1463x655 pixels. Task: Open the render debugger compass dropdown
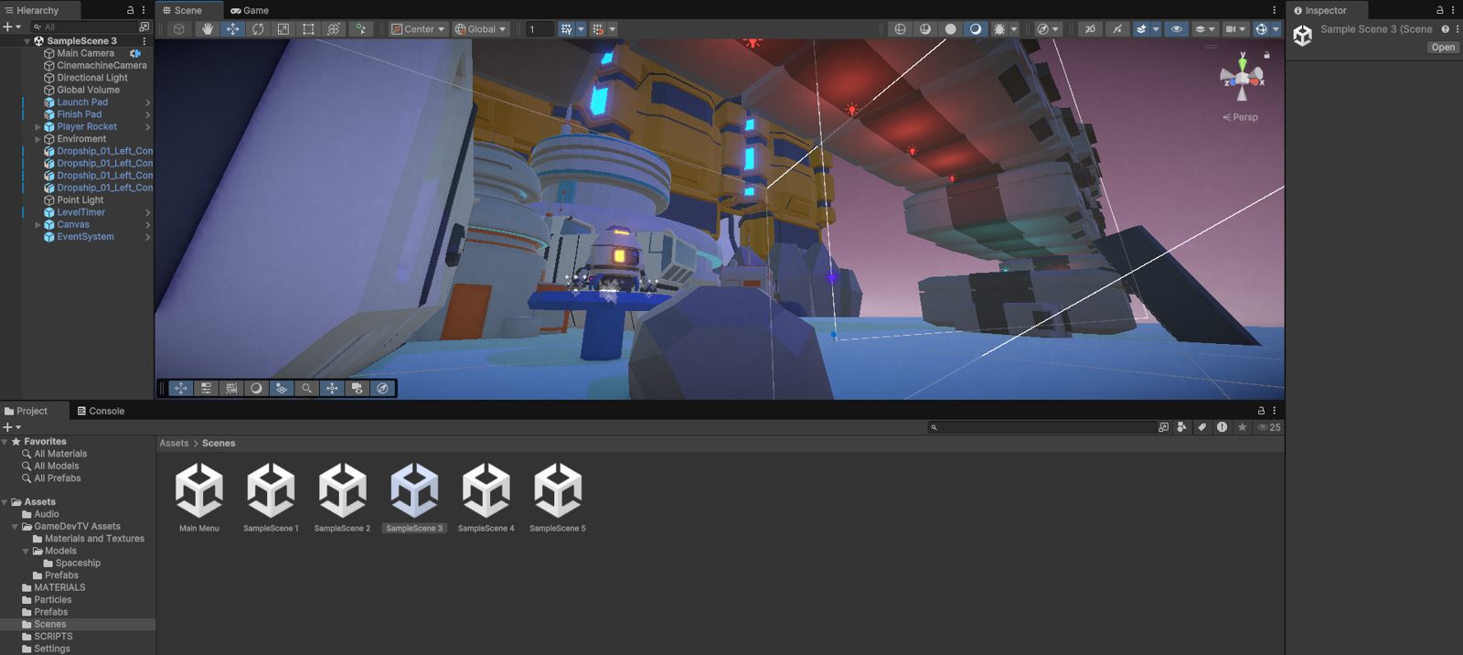click(1048, 29)
